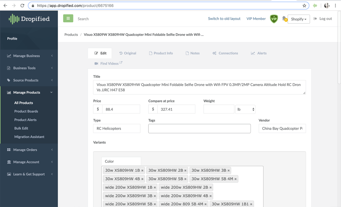Click the green VIP shield badge
341x207 pixels.
pos(274,19)
